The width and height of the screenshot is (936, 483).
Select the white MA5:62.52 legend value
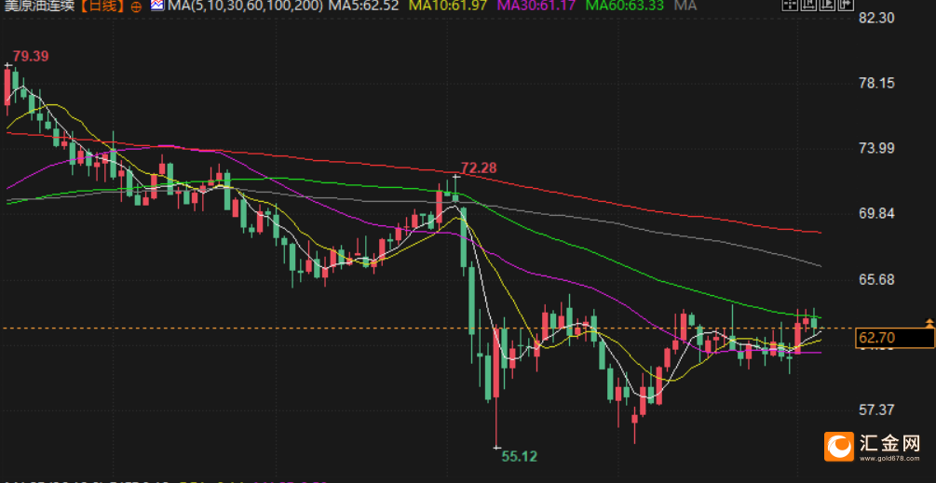tap(365, 6)
